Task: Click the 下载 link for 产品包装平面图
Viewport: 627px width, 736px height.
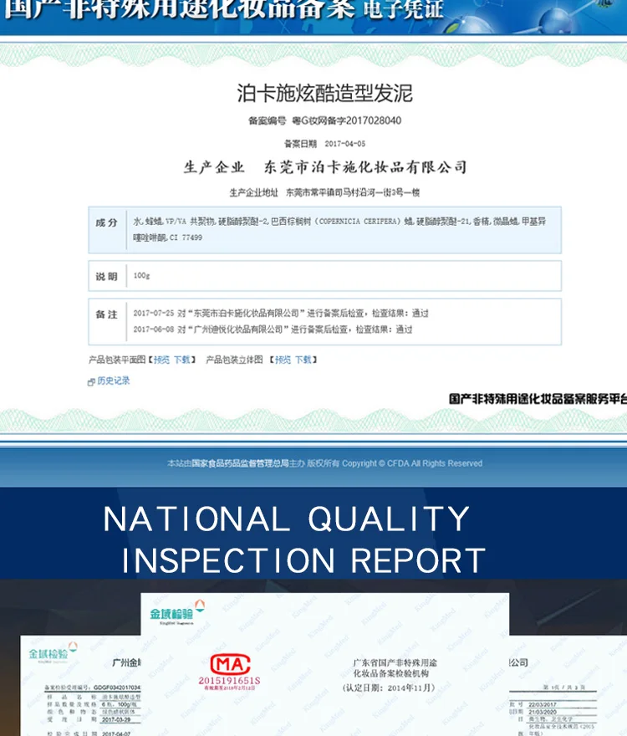Action: tap(181, 360)
